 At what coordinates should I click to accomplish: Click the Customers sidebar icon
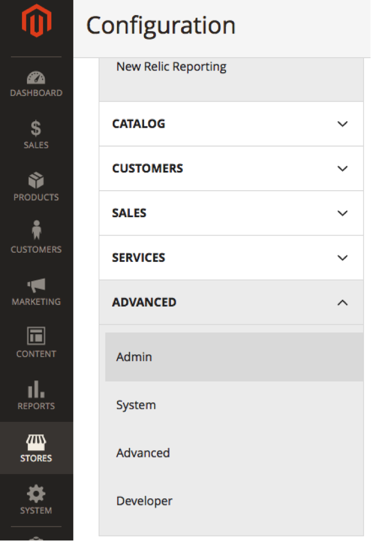point(36,236)
